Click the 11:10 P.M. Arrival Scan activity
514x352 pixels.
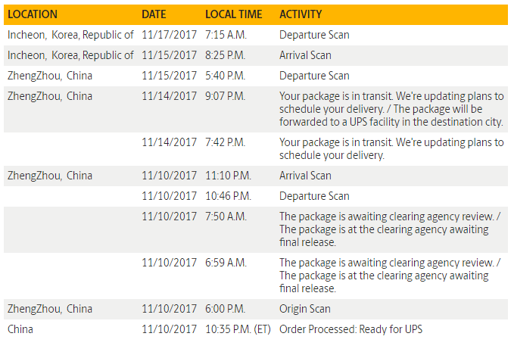coord(305,176)
